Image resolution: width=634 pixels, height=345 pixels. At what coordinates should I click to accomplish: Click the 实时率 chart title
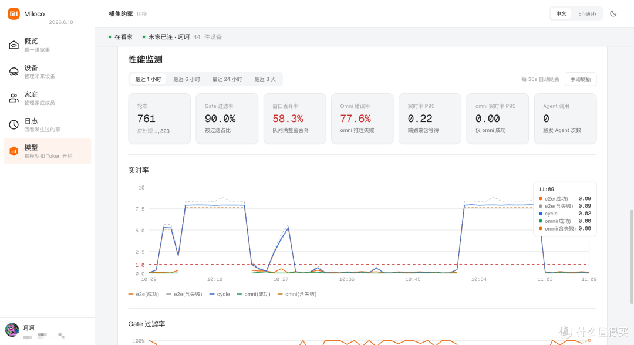click(139, 170)
